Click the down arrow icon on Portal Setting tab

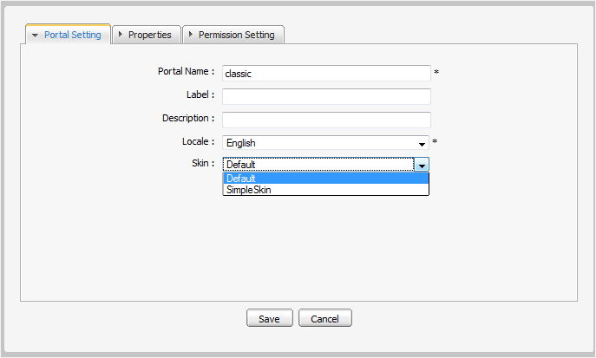pos(35,36)
